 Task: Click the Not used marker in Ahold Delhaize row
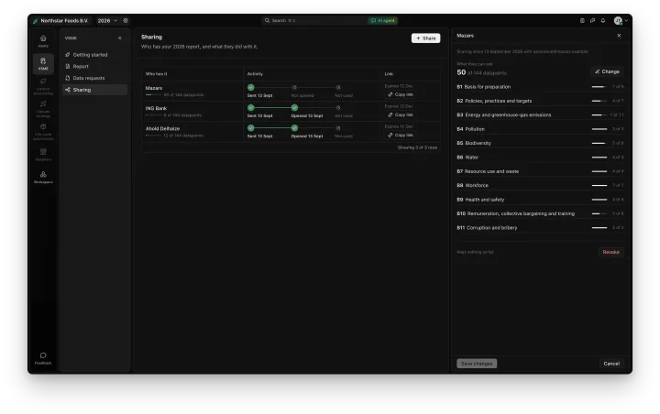click(x=338, y=128)
